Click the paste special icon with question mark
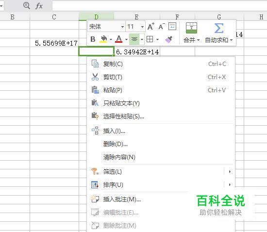The image size is (267, 232). 95,116
